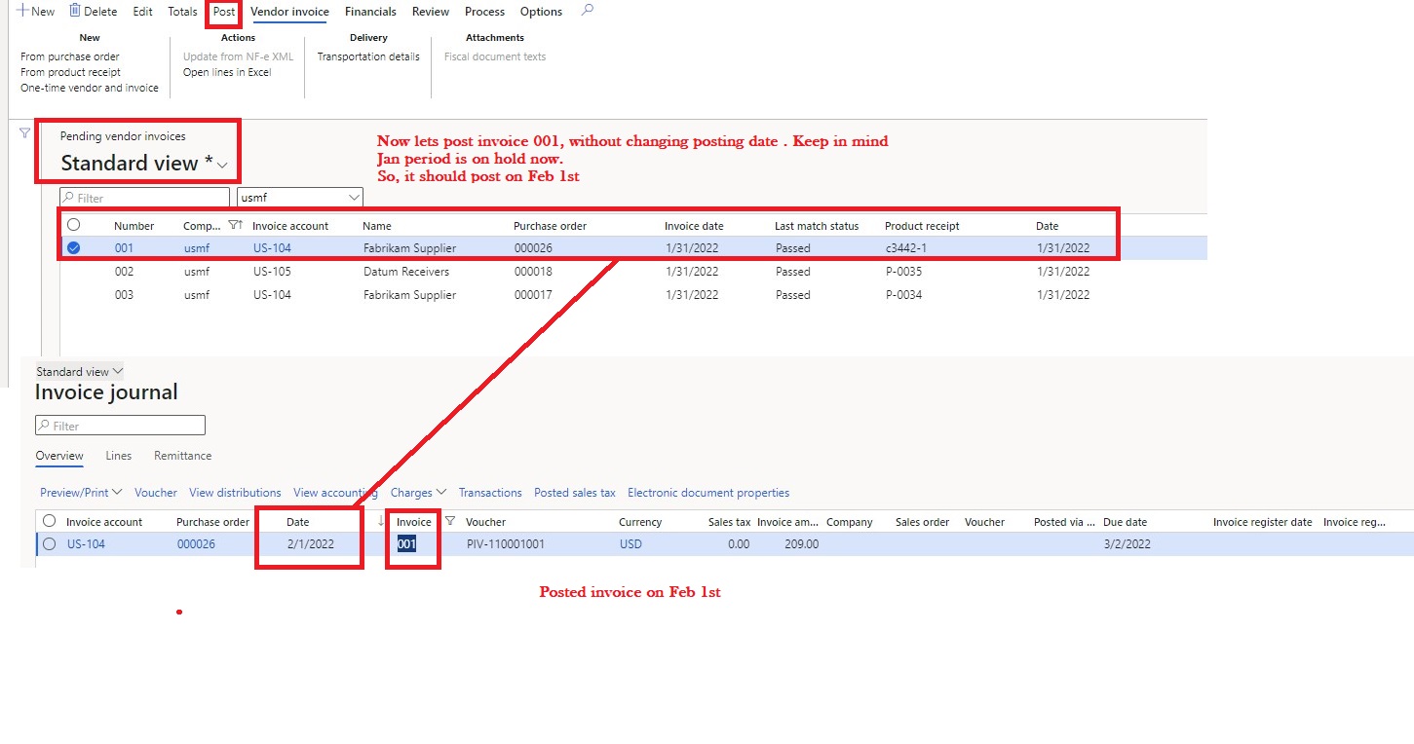The image size is (1414, 744).
Task: Click inside the Invoice journal Filter field
Action: (x=120, y=425)
